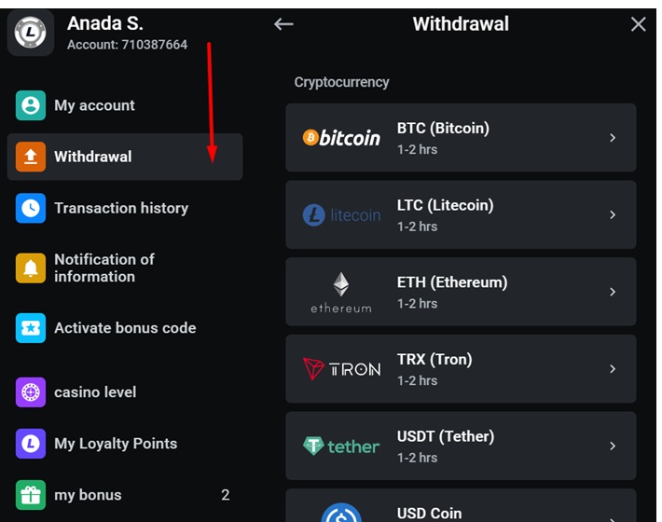Choose the USD Coin withdrawal option
Image resolution: width=662 pixels, height=522 pixels.
[461, 508]
